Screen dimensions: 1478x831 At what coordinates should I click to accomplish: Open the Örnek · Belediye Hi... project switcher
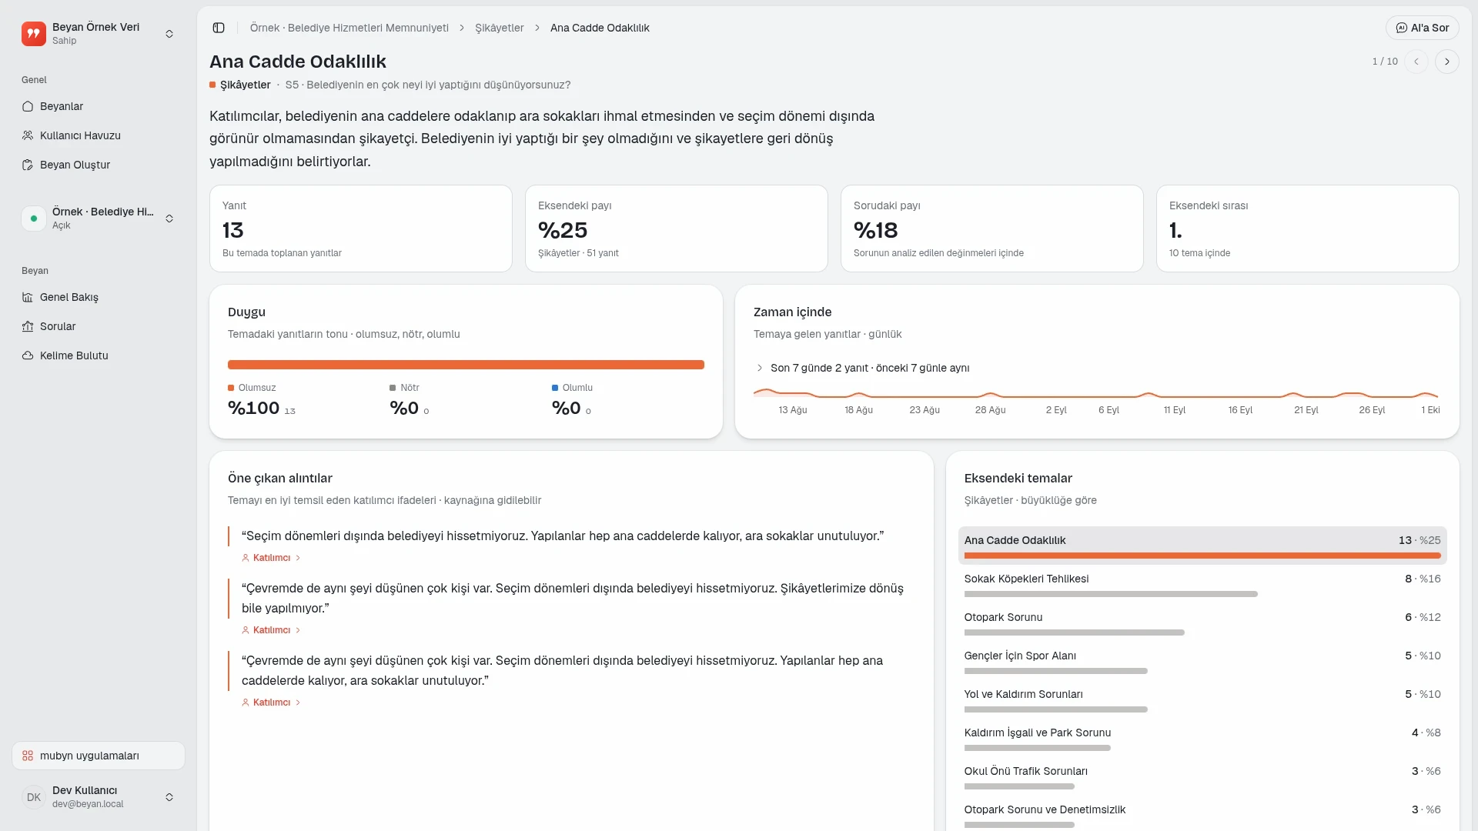click(x=99, y=219)
